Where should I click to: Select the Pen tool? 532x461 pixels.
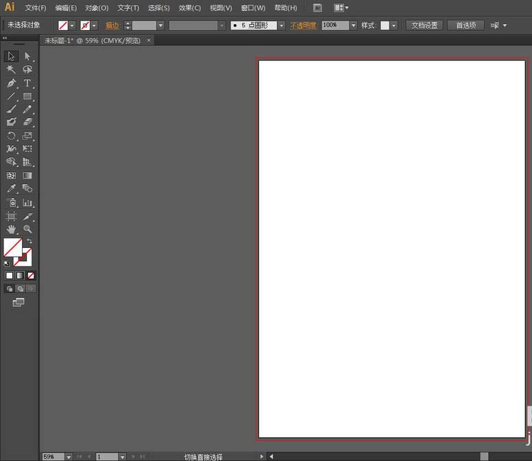[x=11, y=83]
